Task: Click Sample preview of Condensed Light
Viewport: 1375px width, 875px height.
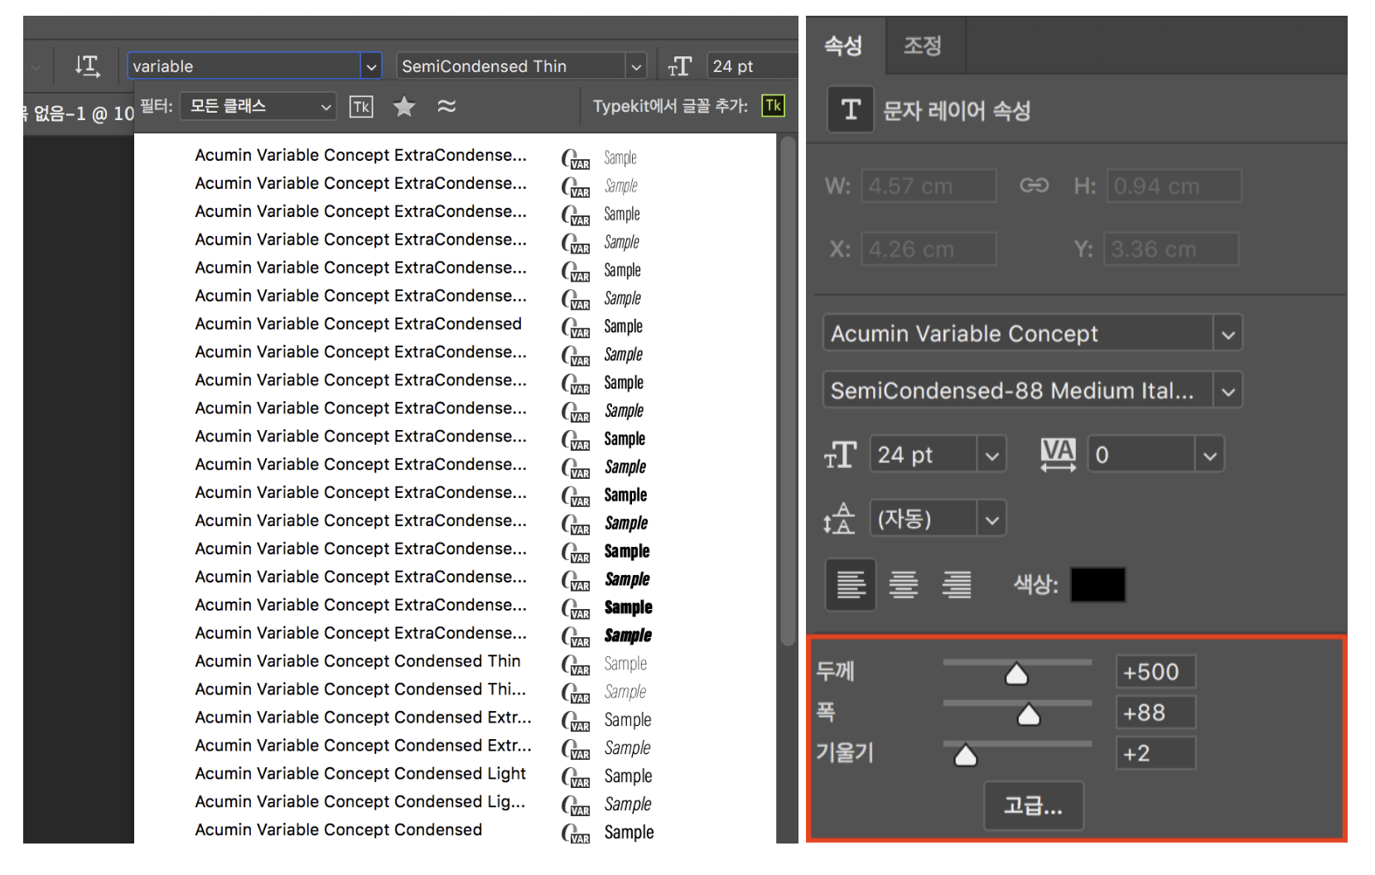Action: pyautogui.click(x=628, y=776)
